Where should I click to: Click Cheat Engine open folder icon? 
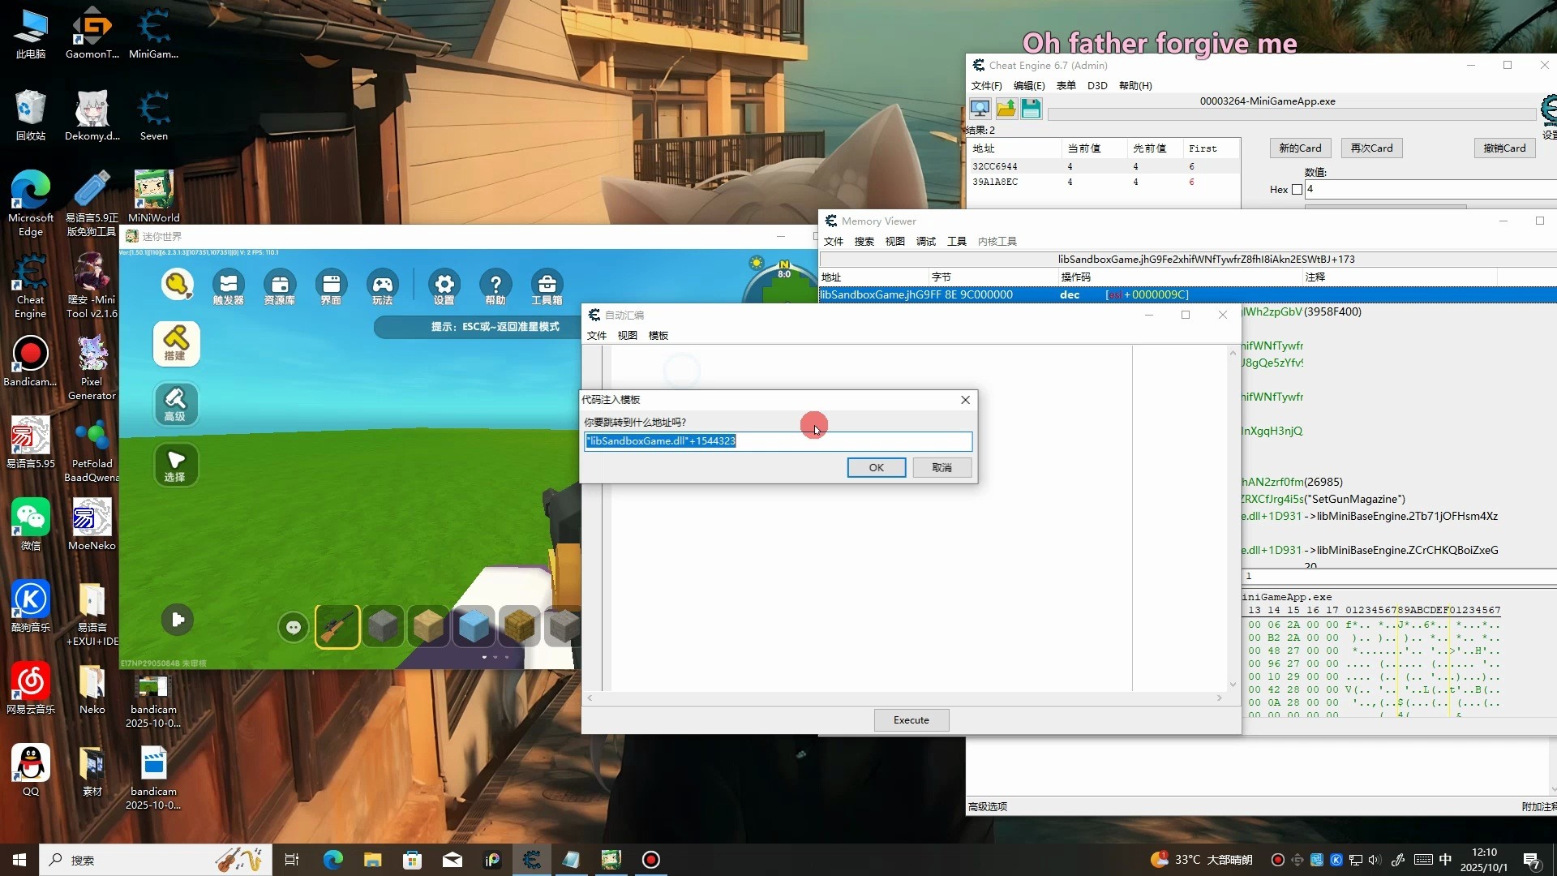(1006, 109)
